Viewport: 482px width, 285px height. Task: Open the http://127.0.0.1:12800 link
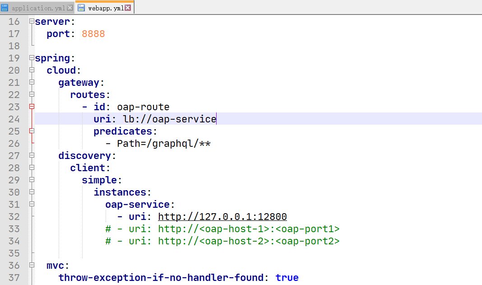click(x=222, y=217)
